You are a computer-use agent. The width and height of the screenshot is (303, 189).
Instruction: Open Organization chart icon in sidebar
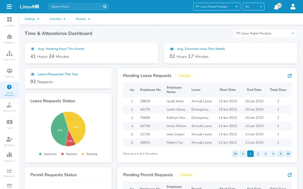[x=9, y=56]
